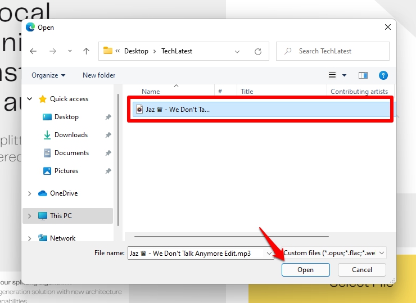The height and width of the screenshot is (303, 416).
Task: Click the Open button
Action: point(306,270)
